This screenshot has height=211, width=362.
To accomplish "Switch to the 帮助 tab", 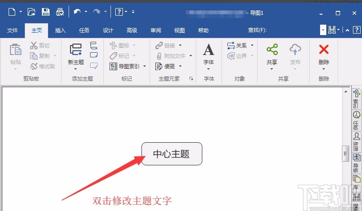I will point(203,30).
